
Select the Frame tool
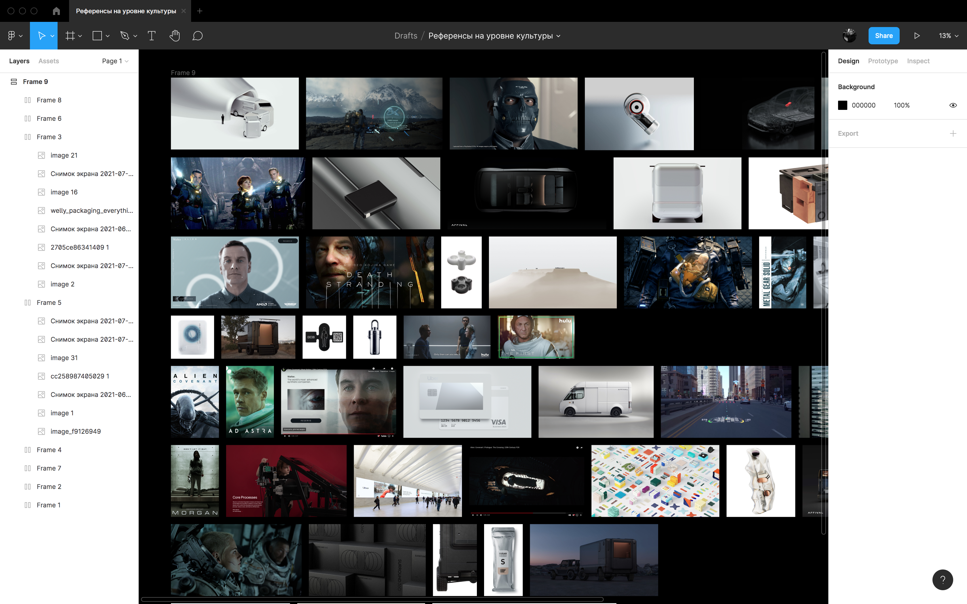point(70,36)
